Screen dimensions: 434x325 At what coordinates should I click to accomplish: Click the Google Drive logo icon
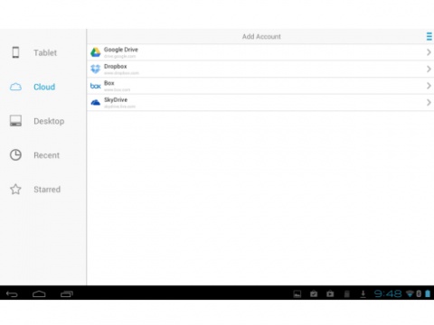pyautogui.click(x=96, y=52)
